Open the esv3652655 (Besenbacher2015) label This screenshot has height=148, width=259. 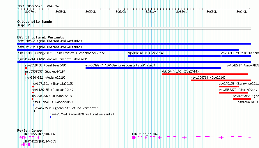click(x=81, y=53)
